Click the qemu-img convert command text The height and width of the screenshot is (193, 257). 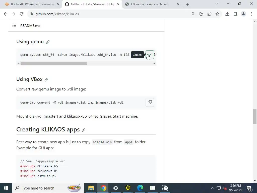(x=72, y=103)
